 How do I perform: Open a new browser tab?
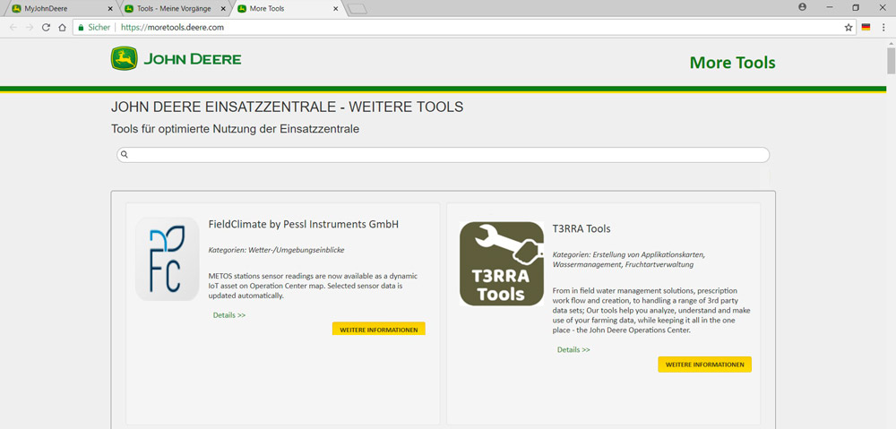(x=358, y=9)
